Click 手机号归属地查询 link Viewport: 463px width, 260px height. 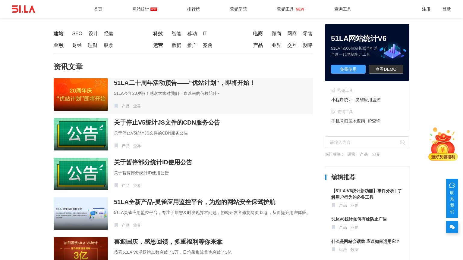point(348,121)
